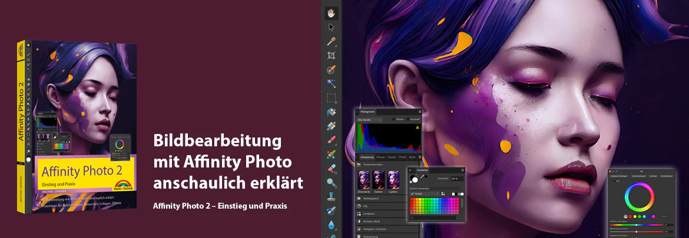Viewport: 689px width, 238px height.
Task: Click the Zusammenlegen button in HSL dialog
Action: [x=639, y=176]
